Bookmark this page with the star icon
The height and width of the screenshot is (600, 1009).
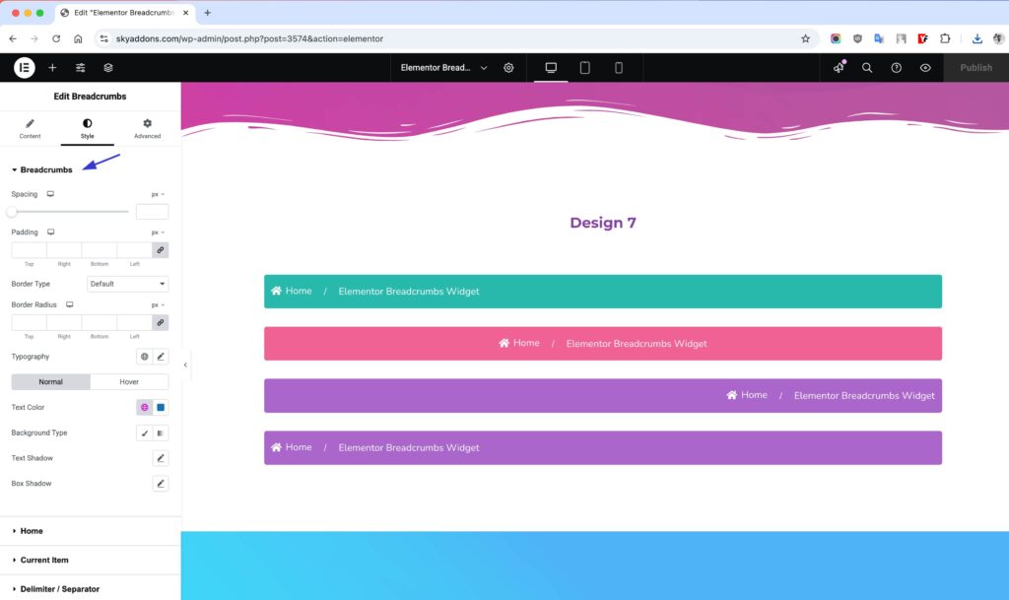pos(805,38)
